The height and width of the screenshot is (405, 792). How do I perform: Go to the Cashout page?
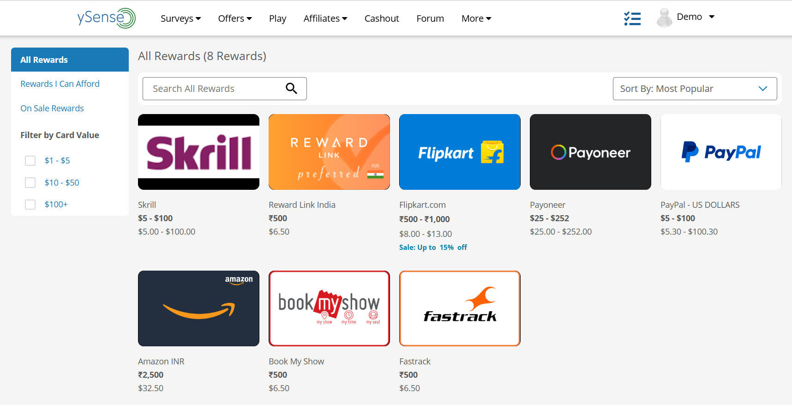coord(382,18)
